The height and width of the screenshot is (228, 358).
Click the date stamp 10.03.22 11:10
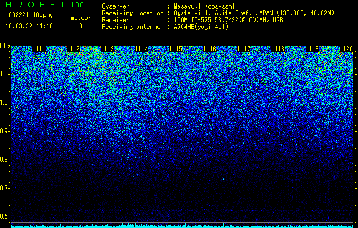[x=29, y=26]
